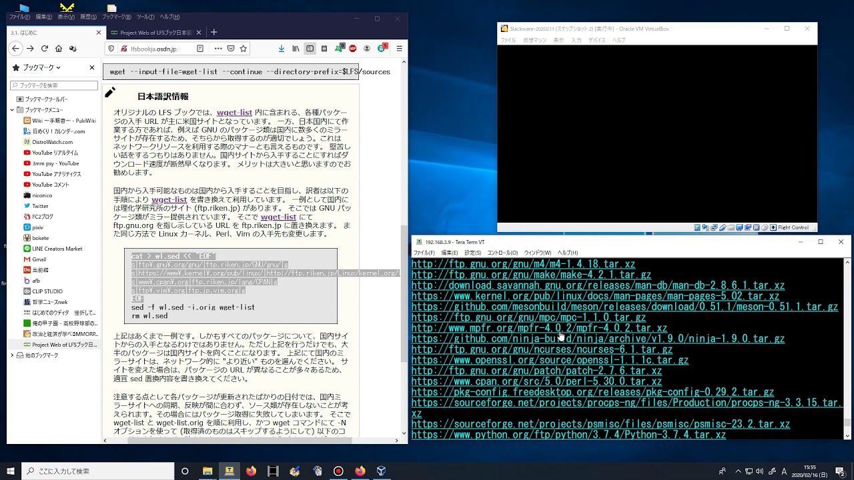Reload the current Firefox page
854x480 pixels.
coord(45,49)
